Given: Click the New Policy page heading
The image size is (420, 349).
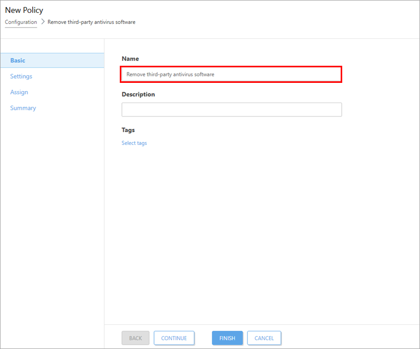Looking at the screenshot, I should [x=24, y=10].
